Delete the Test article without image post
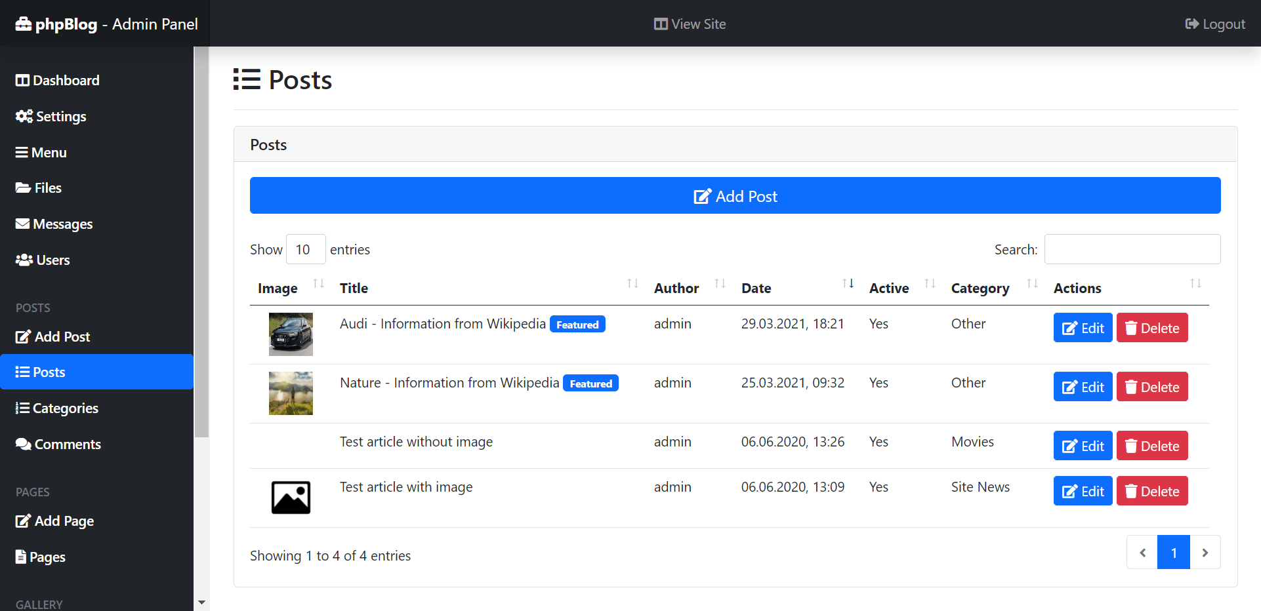1261x611 pixels. [1151, 446]
